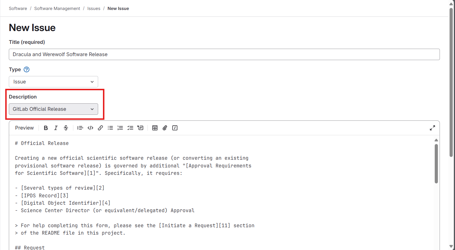
Task: Click the '[IPDS Record][3]' line
Action: (x=42, y=196)
